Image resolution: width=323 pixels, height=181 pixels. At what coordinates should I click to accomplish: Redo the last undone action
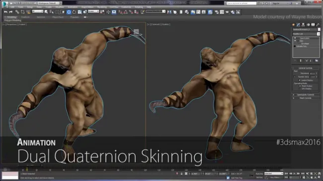click(11, 12)
